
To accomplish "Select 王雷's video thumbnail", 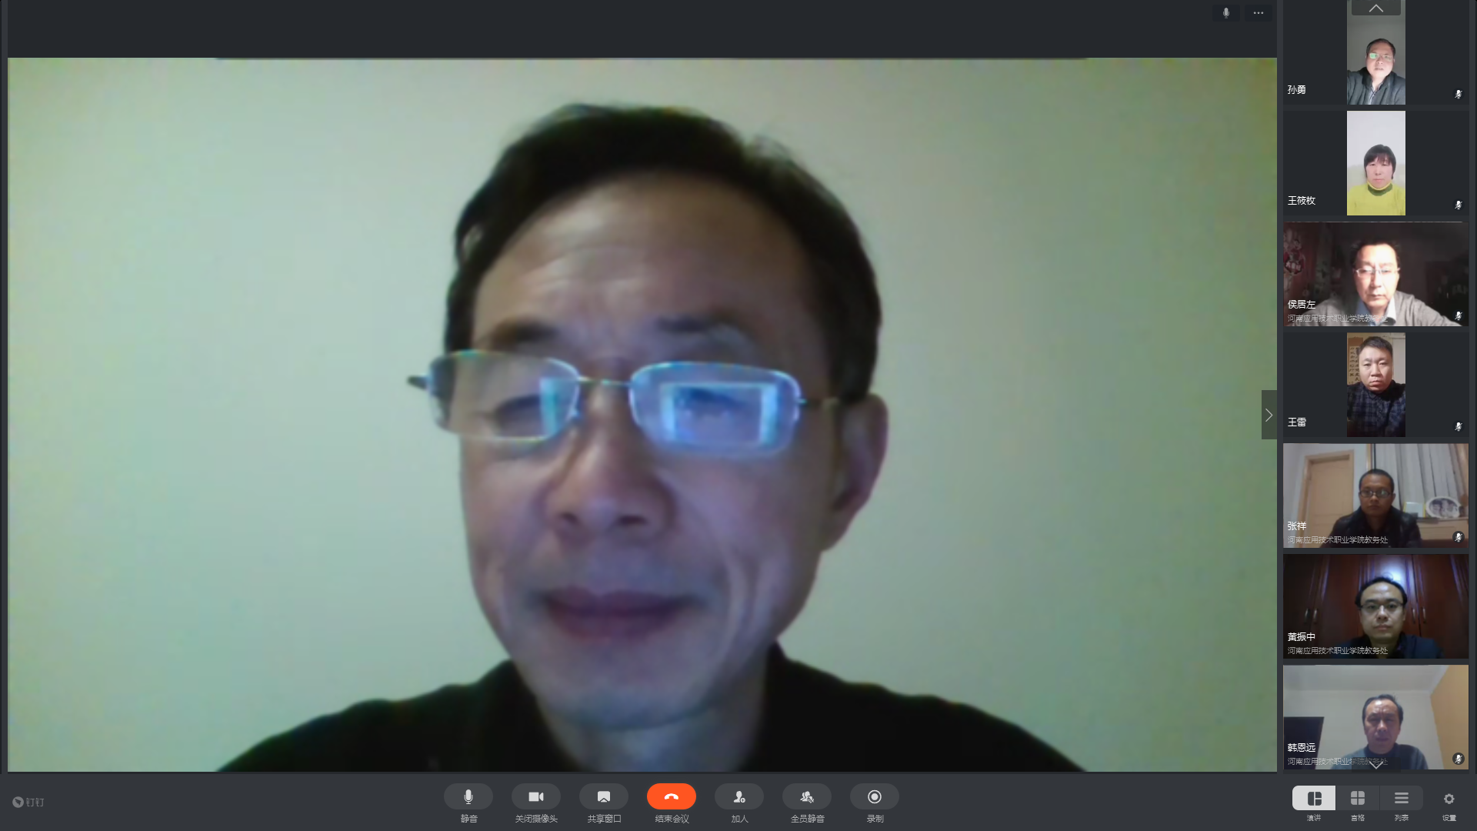I will point(1375,385).
